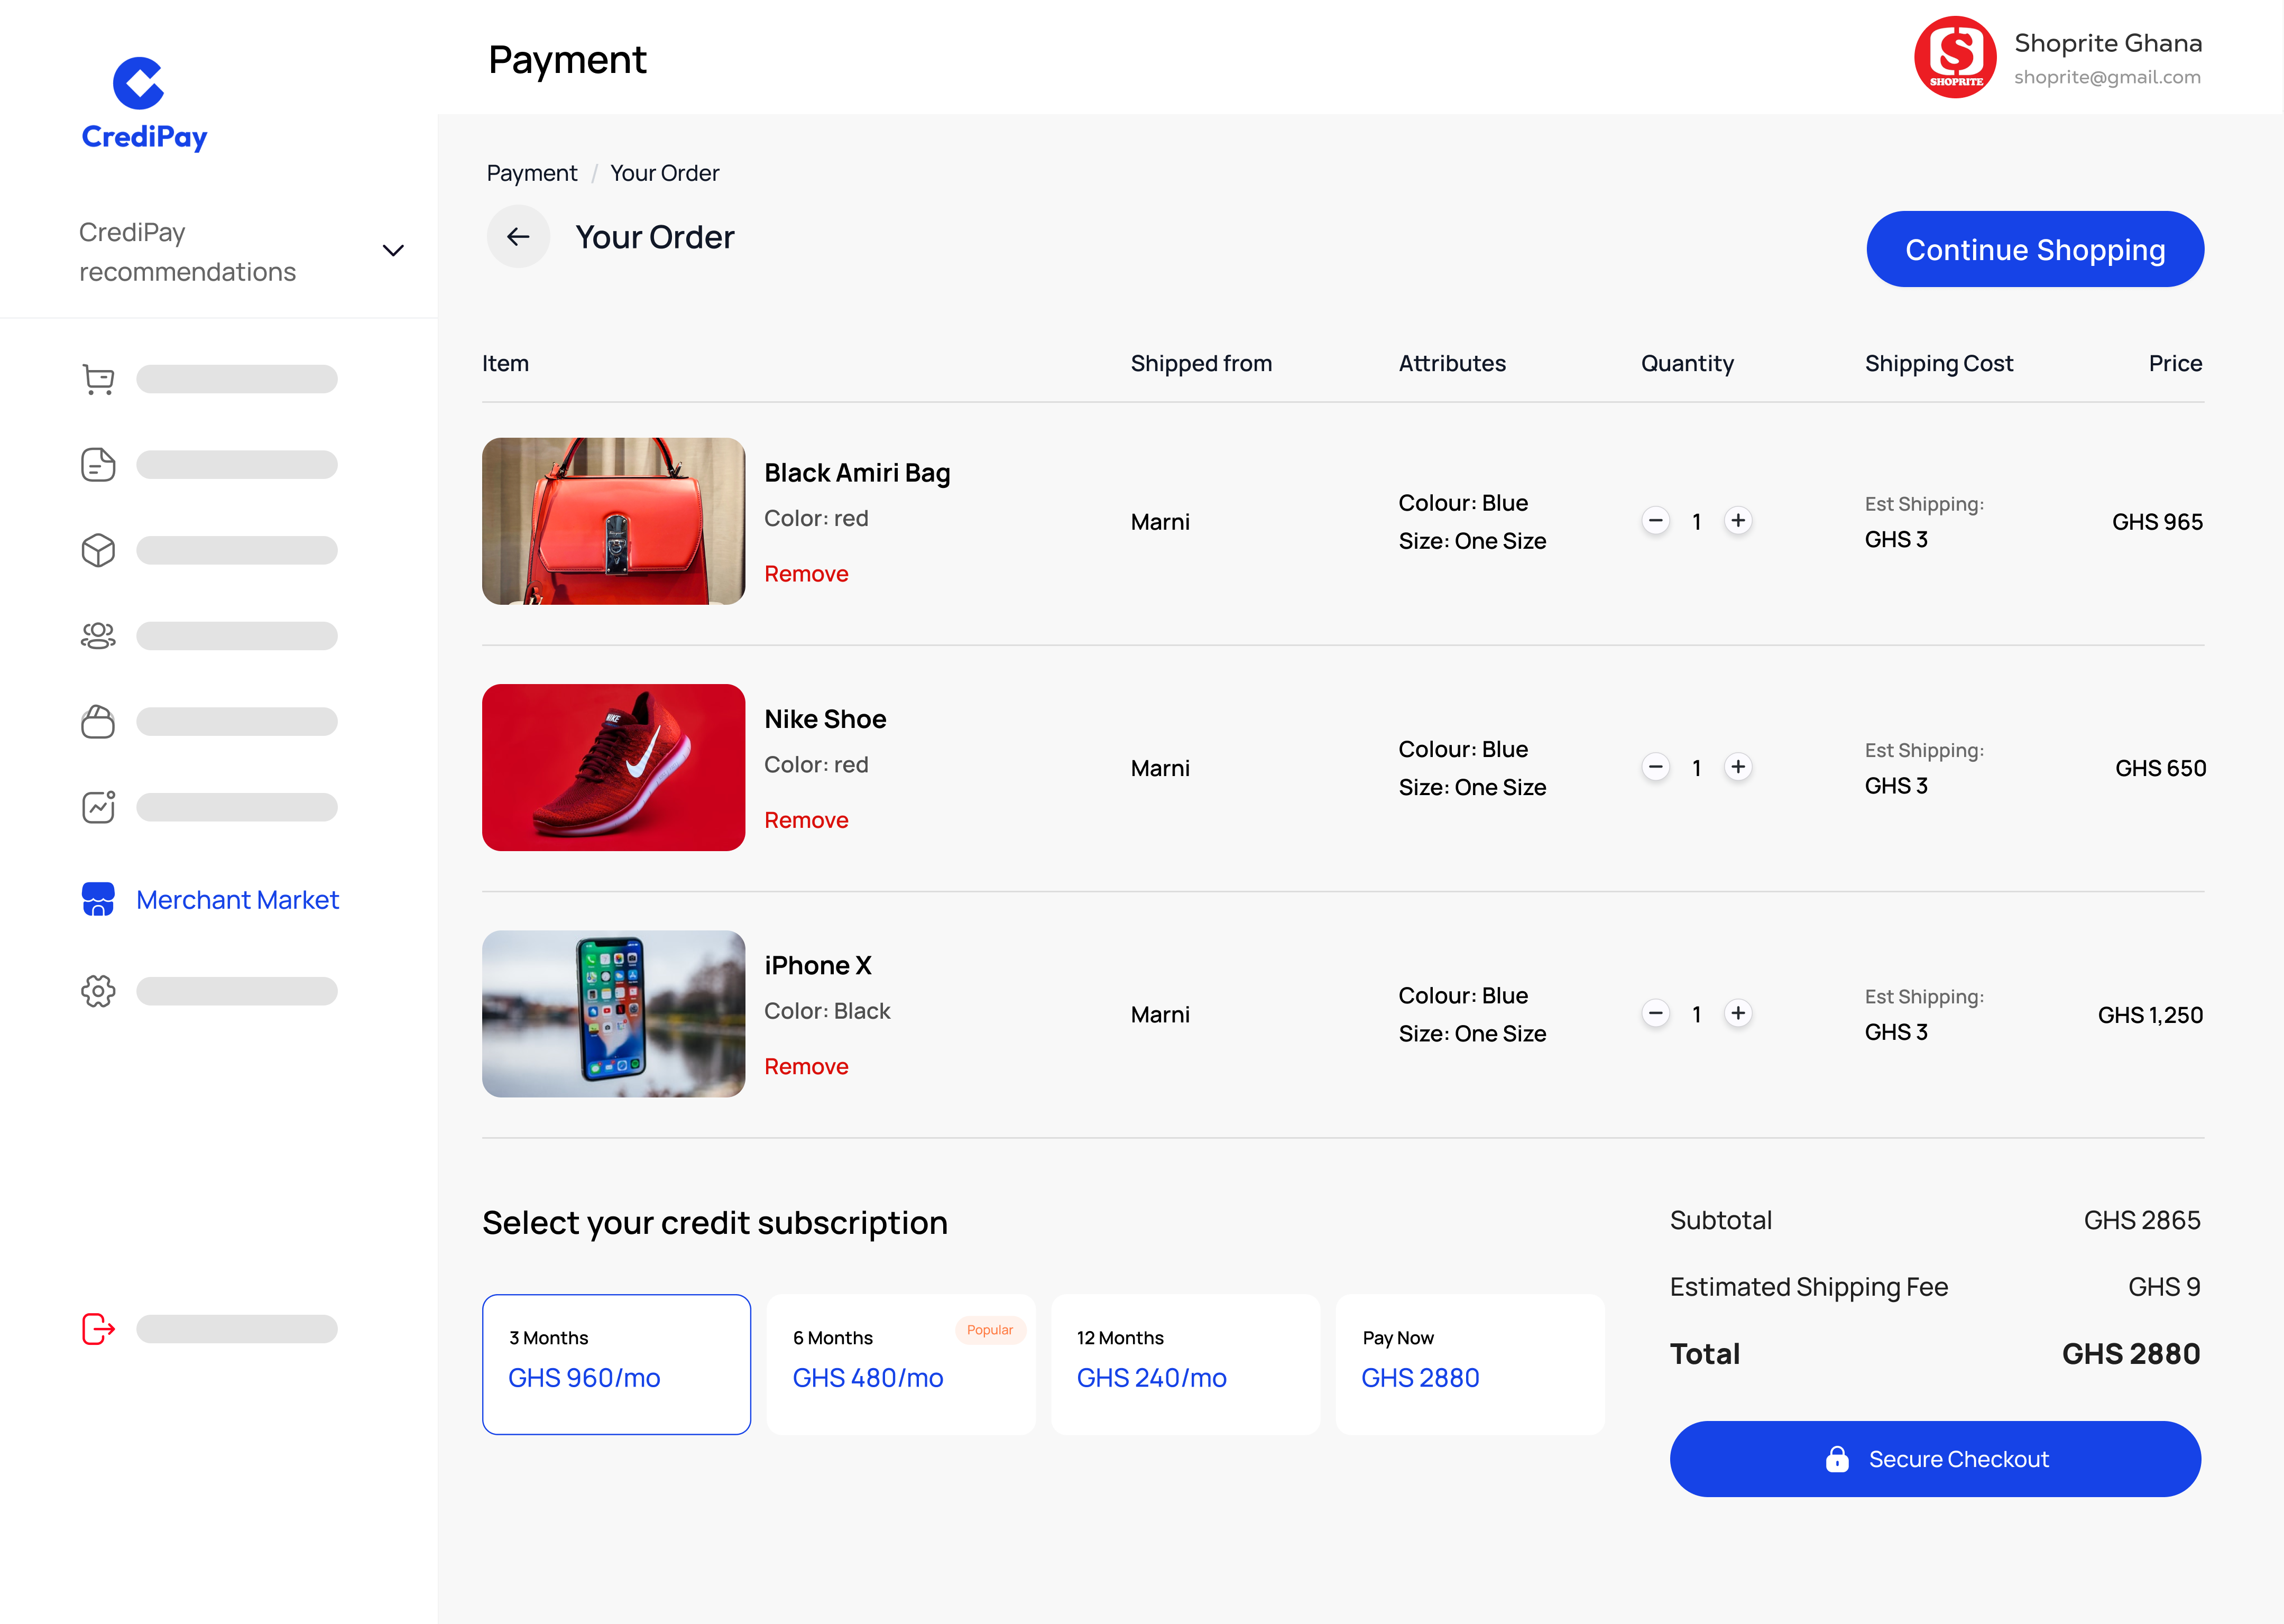
Task: Click the Payment breadcrumb link
Action: tap(531, 172)
